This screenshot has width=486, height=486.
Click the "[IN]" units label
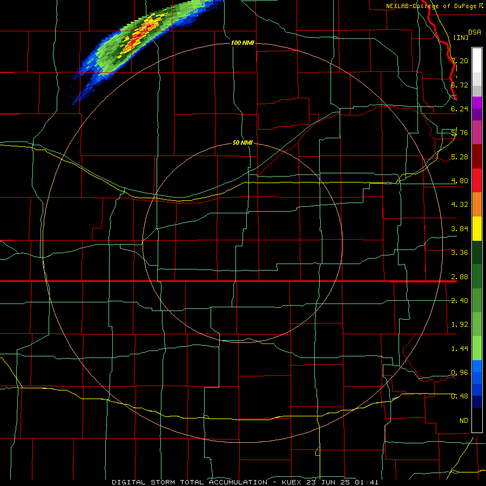click(x=461, y=37)
